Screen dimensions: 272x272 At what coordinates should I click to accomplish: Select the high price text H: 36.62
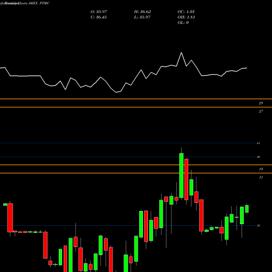coord(143,12)
